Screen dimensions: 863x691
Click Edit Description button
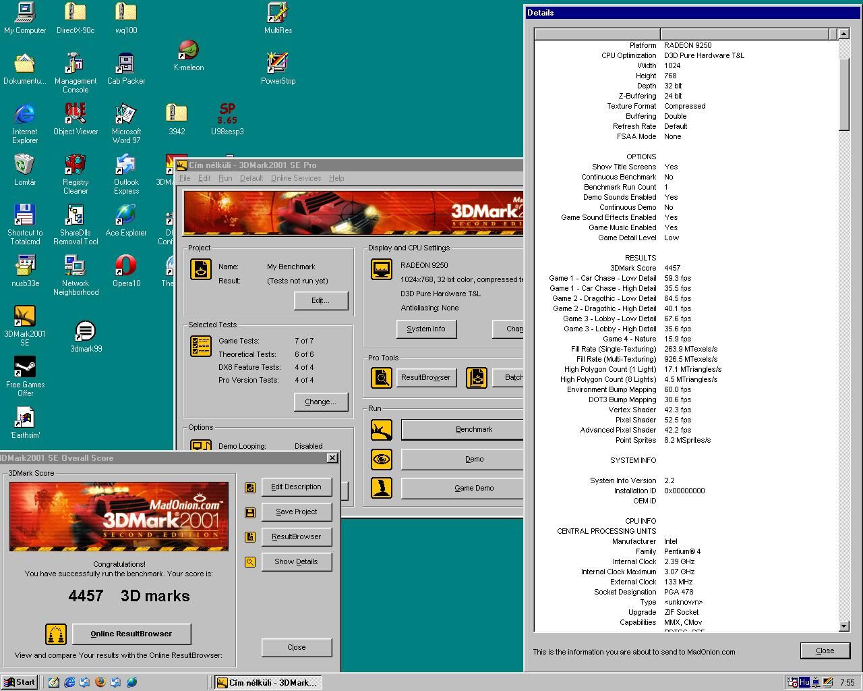pyautogui.click(x=297, y=487)
